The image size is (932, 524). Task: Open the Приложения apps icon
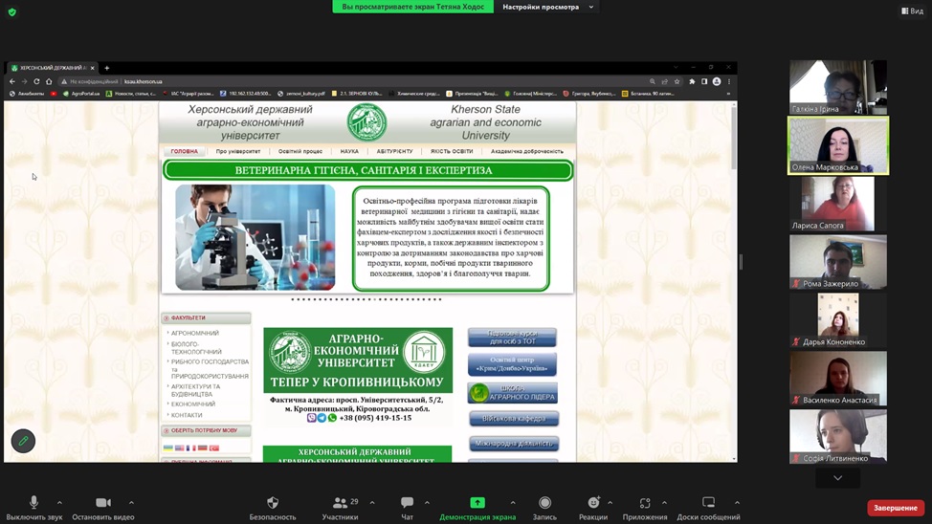[645, 503]
